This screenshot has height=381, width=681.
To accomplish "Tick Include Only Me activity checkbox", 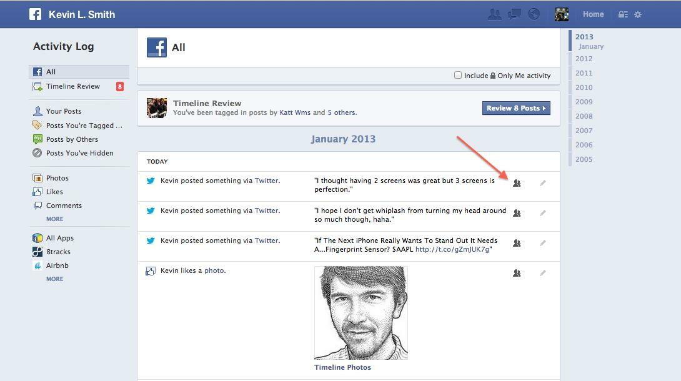I will [x=458, y=75].
